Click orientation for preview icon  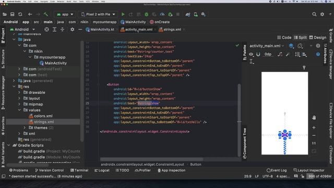(300, 46)
